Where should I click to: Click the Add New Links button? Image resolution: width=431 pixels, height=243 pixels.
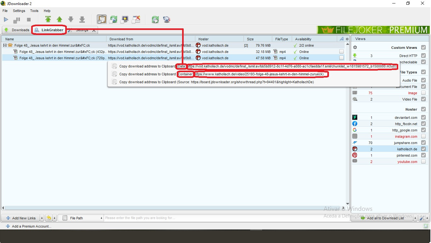pos(21,218)
